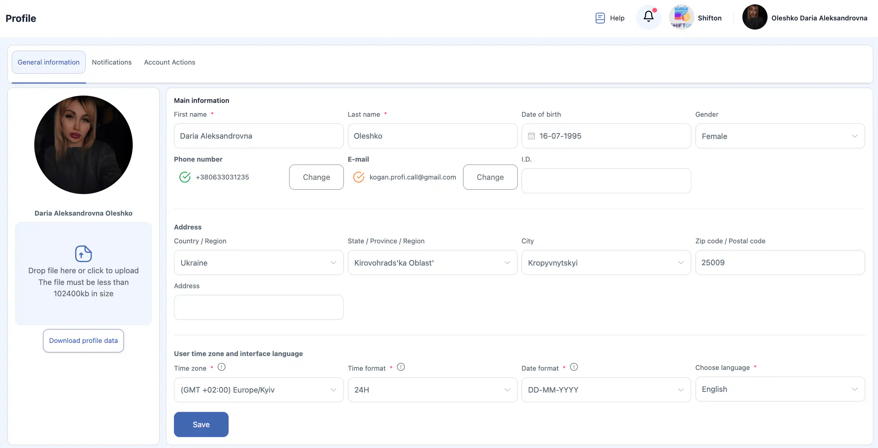878x448 pixels.
Task: Open the Gender dropdown
Action: (x=780, y=136)
